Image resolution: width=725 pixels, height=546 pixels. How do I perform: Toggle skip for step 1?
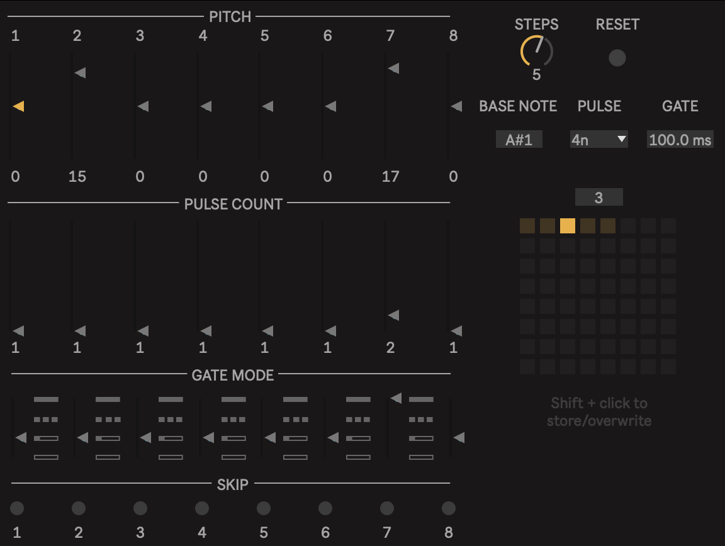[x=17, y=508]
